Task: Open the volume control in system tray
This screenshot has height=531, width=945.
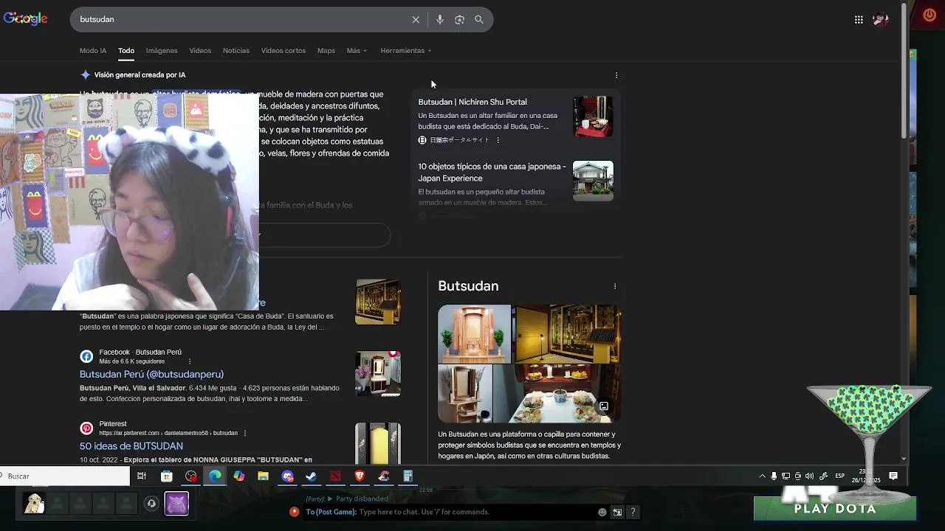Action: (810, 476)
